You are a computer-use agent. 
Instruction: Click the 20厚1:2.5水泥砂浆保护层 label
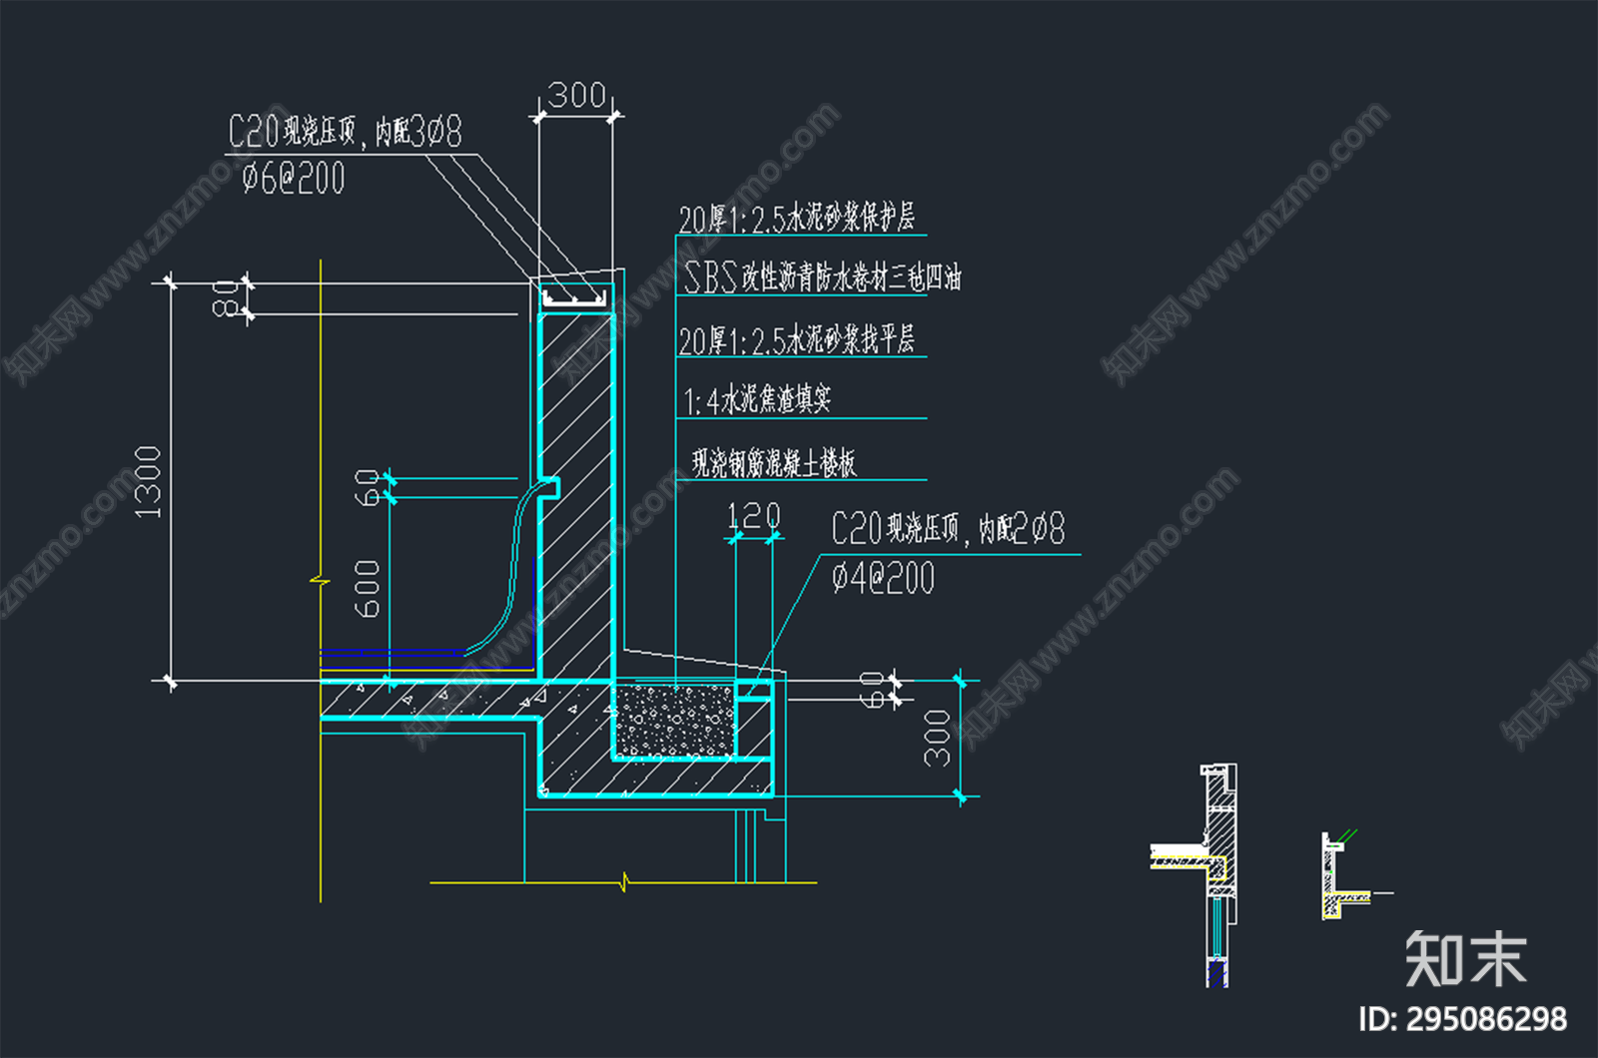[x=796, y=219]
